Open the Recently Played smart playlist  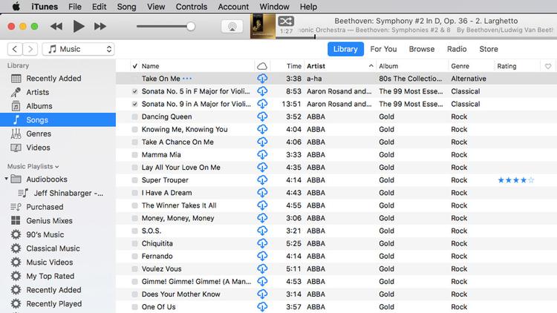pos(58,304)
